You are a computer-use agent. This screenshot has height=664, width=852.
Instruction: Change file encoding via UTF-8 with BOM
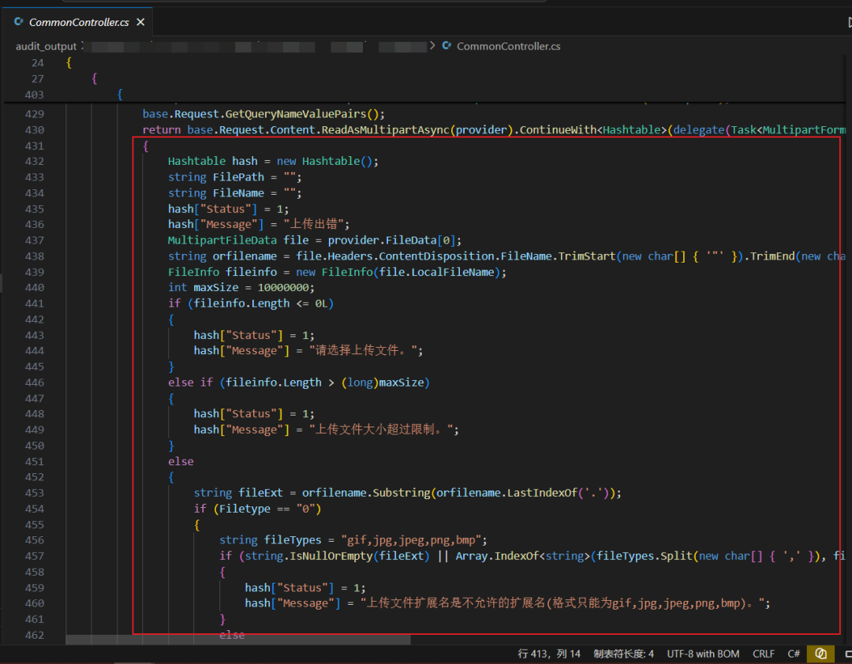tap(703, 654)
